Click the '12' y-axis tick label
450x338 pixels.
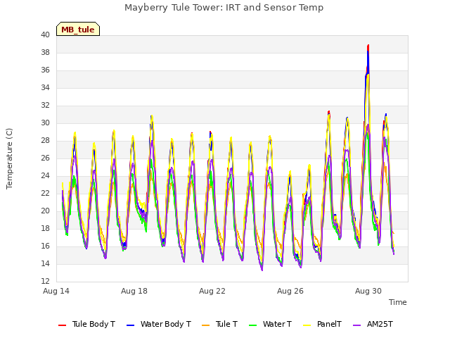[x=45, y=281]
